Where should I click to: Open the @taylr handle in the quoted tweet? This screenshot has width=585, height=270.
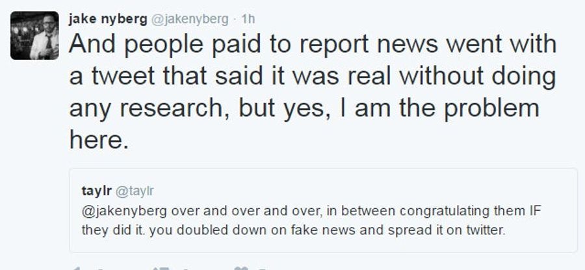click(x=135, y=191)
